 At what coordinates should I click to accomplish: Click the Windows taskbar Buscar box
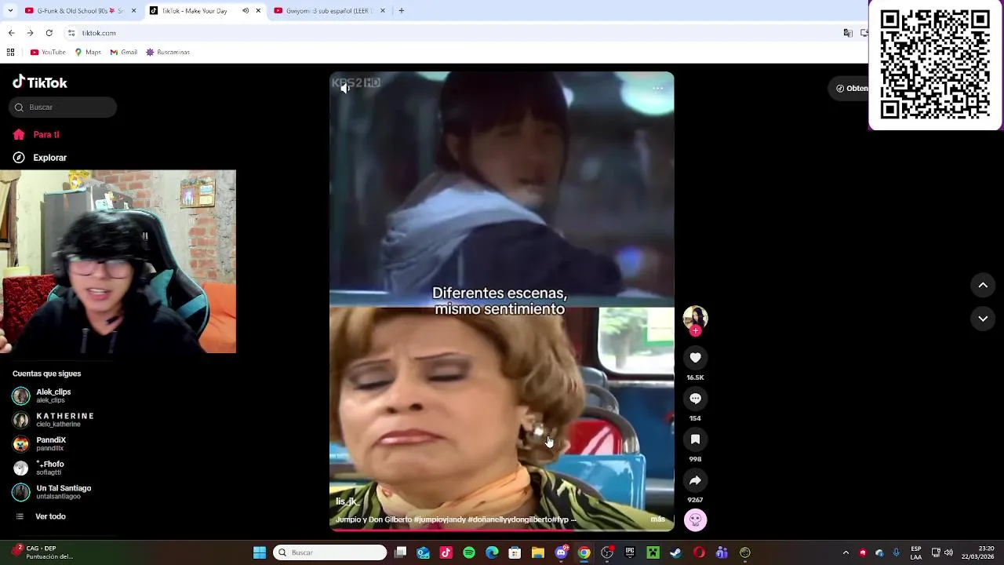(x=329, y=552)
